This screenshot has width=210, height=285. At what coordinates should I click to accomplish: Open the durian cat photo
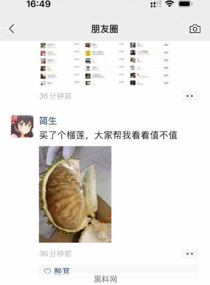pyautogui.click(x=75, y=194)
